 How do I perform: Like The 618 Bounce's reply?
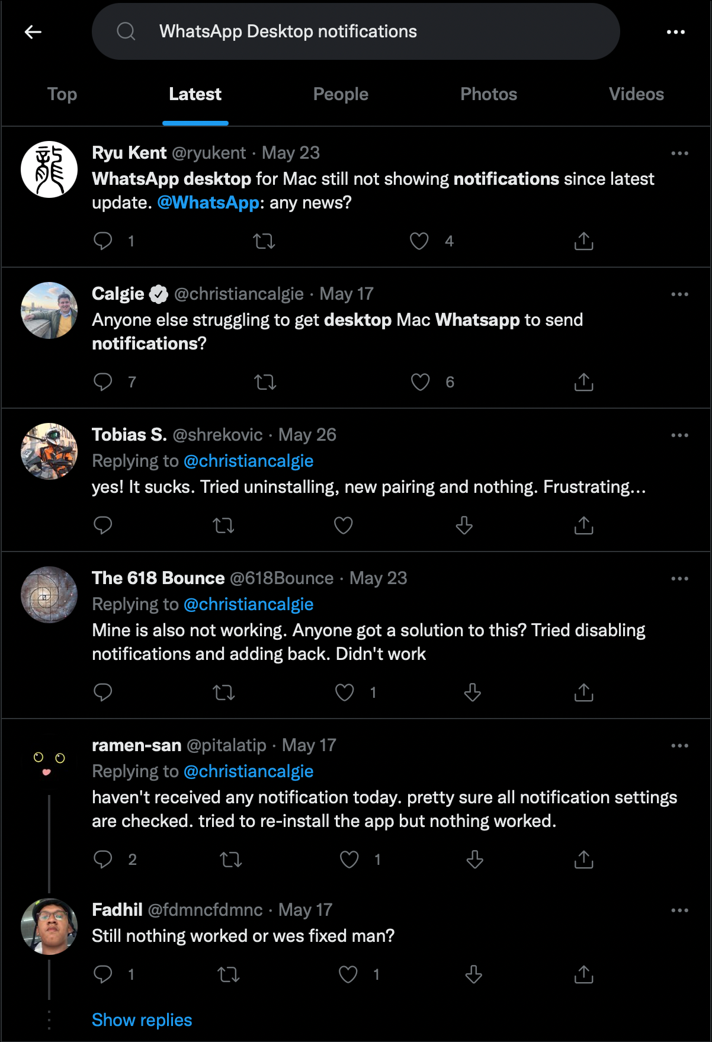coord(344,692)
